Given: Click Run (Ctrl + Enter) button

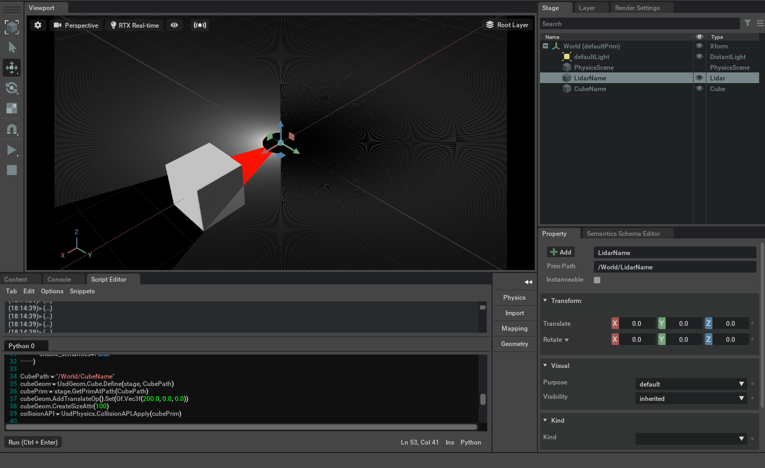Looking at the screenshot, I should coord(33,442).
